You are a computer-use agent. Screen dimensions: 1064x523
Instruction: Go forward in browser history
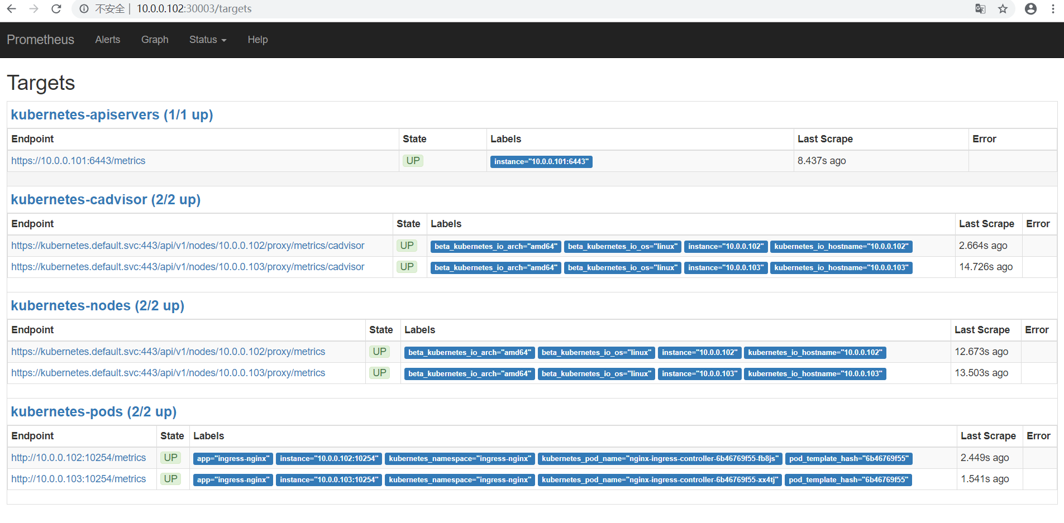[34, 9]
